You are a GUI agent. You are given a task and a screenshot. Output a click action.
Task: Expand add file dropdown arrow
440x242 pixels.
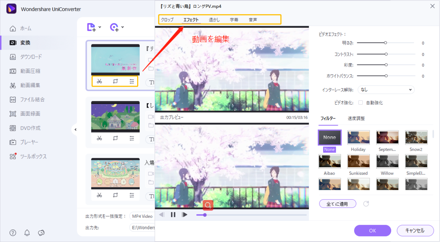point(100,27)
